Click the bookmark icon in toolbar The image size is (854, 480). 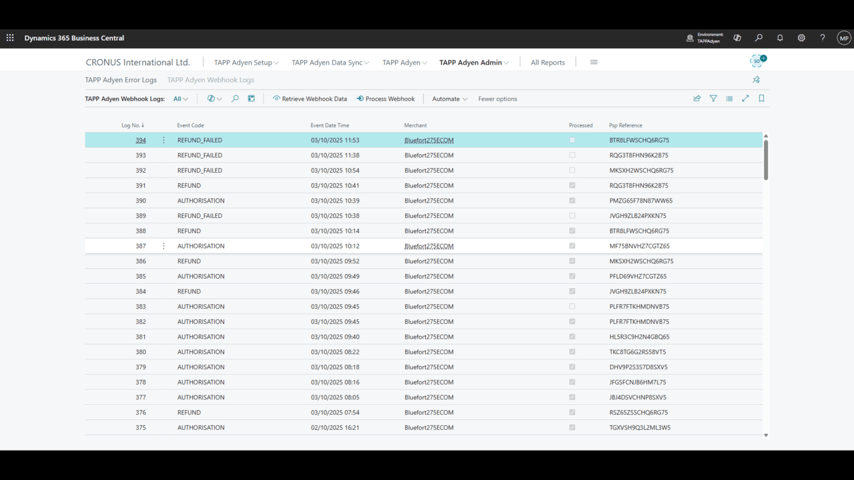click(x=761, y=99)
